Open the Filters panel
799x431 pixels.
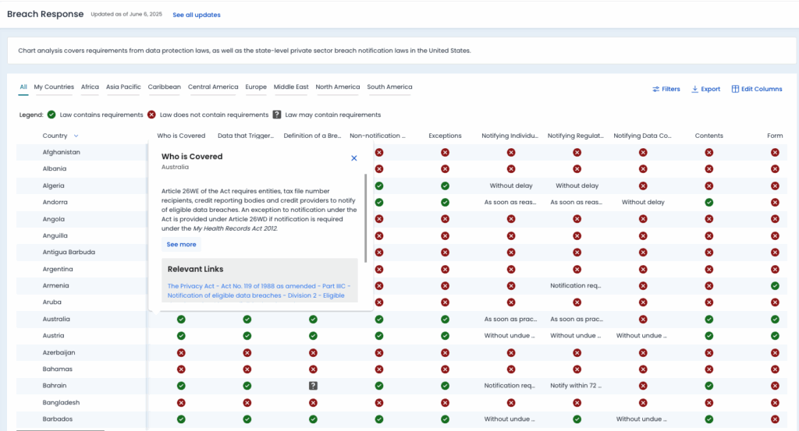666,89
